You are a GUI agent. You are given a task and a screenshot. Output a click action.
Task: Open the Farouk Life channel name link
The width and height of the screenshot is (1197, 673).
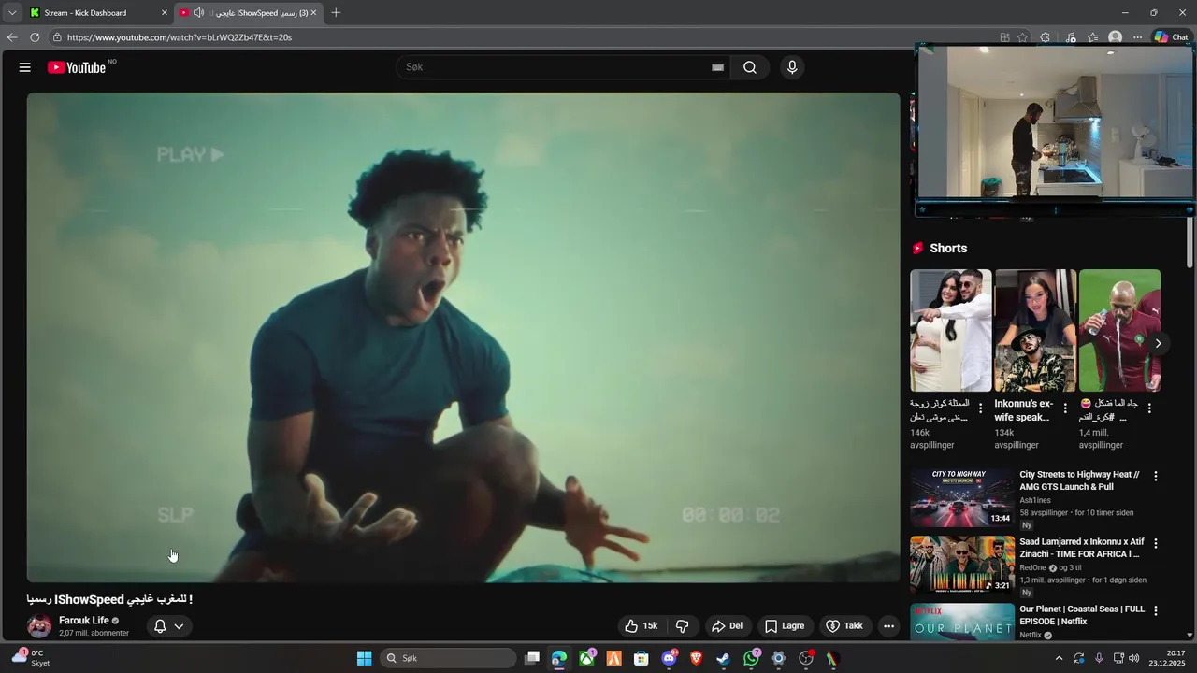click(84, 621)
